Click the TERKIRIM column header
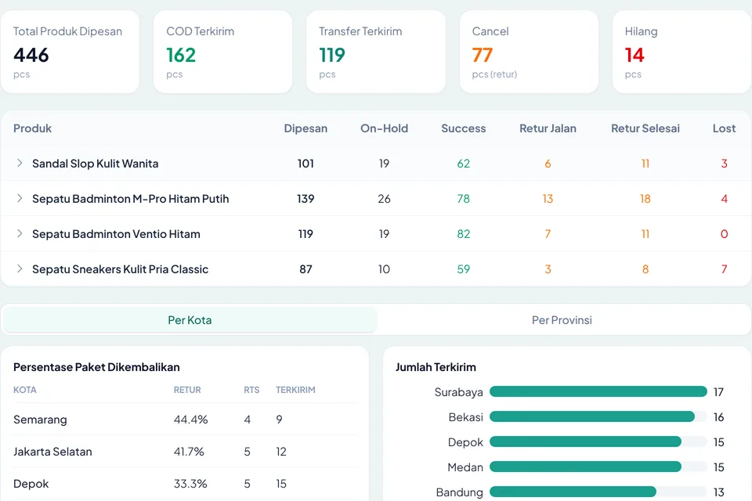The height and width of the screenshot is (501, 752). [x=295, y=390]
